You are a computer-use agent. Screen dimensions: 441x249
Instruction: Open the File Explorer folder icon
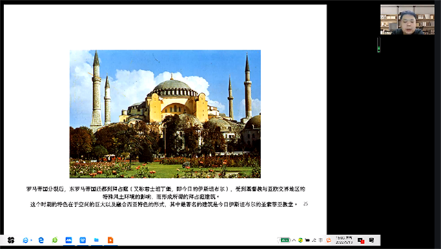[x=96, y=240]
